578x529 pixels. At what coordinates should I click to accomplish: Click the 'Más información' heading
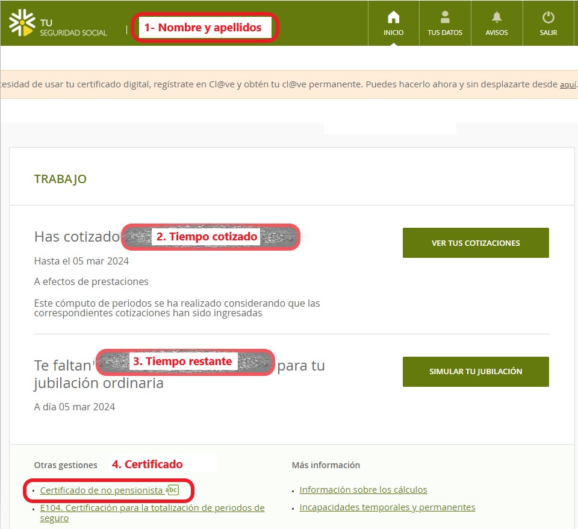point(326,465)
